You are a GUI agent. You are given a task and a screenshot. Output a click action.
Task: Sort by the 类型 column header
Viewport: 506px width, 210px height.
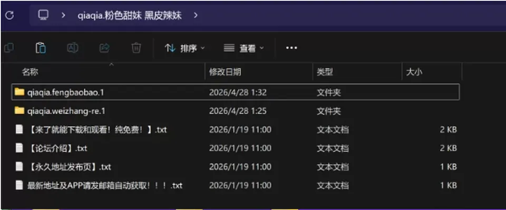tap(325, 72)
